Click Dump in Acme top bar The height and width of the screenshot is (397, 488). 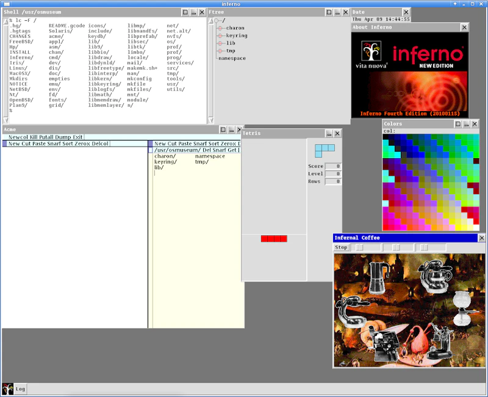(x=64, y=137)
